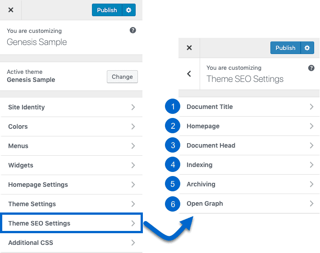The height and width of the screenshot is (253, 320).
Task: Expand Additional CSS using its chevron
Action: [x=133, y=243]
